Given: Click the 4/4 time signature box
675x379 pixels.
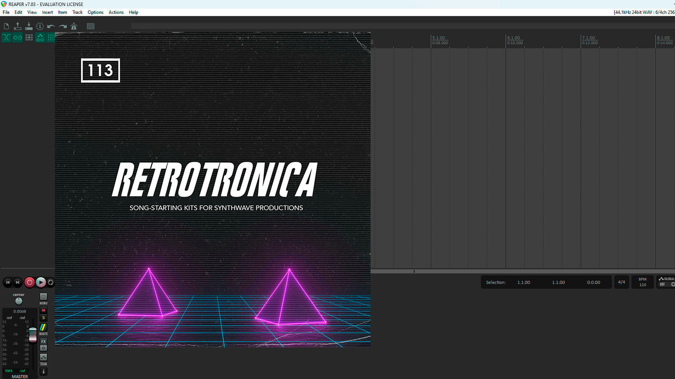Looking at the screenshot, I should 622,282.
